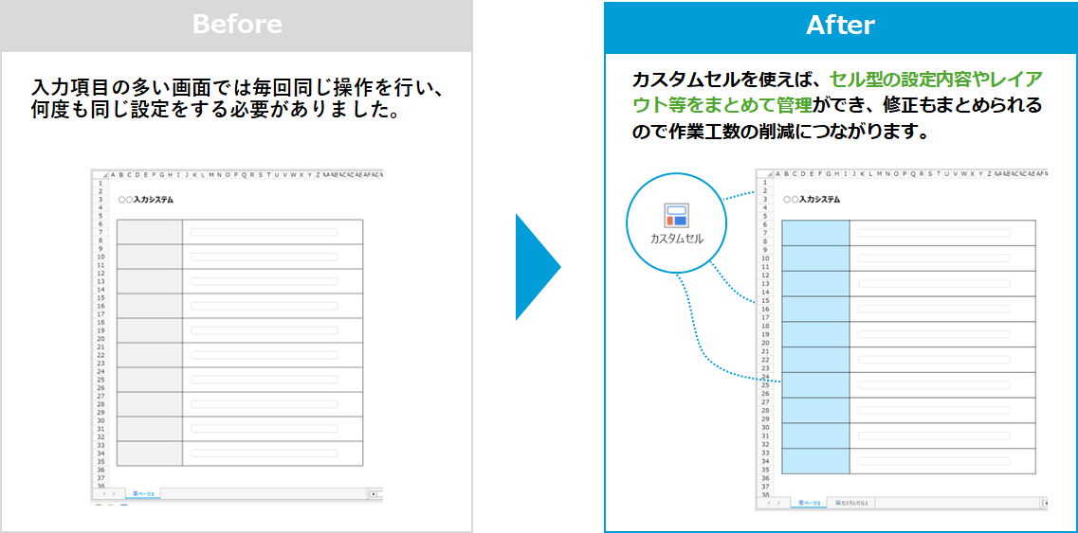Click previous-sheet arrow in the Before sheet tab bar
1078x533 pixels.
tap(103, 493)
